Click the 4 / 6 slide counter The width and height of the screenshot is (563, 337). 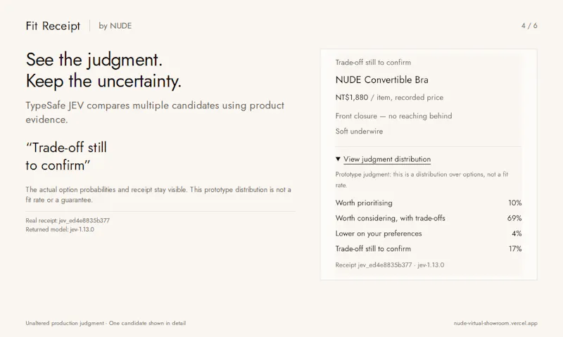tap(529, 25)
